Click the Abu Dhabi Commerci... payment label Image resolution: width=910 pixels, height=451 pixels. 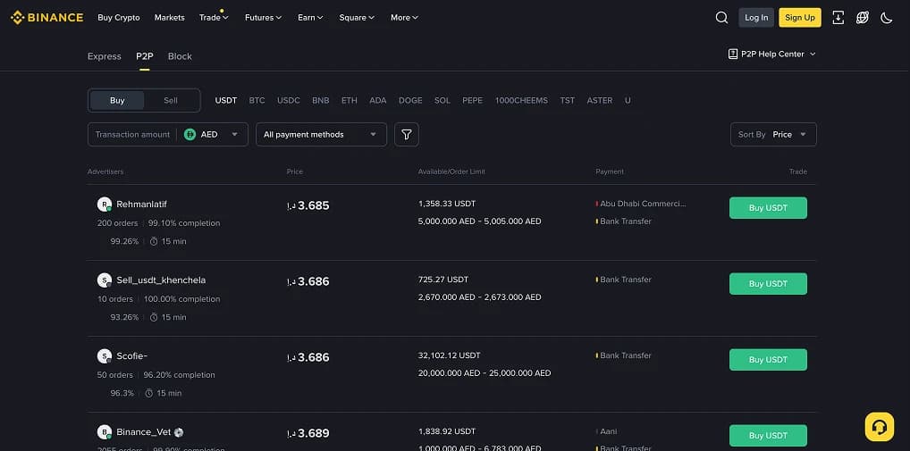tap(643, 204)
